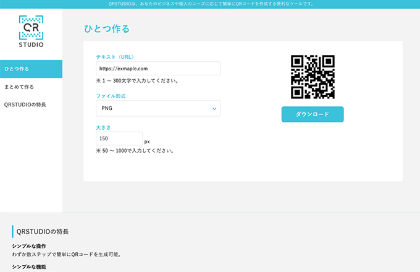
Task: Click the 大きさ size field showing 150
Action: tap(119, 138)
